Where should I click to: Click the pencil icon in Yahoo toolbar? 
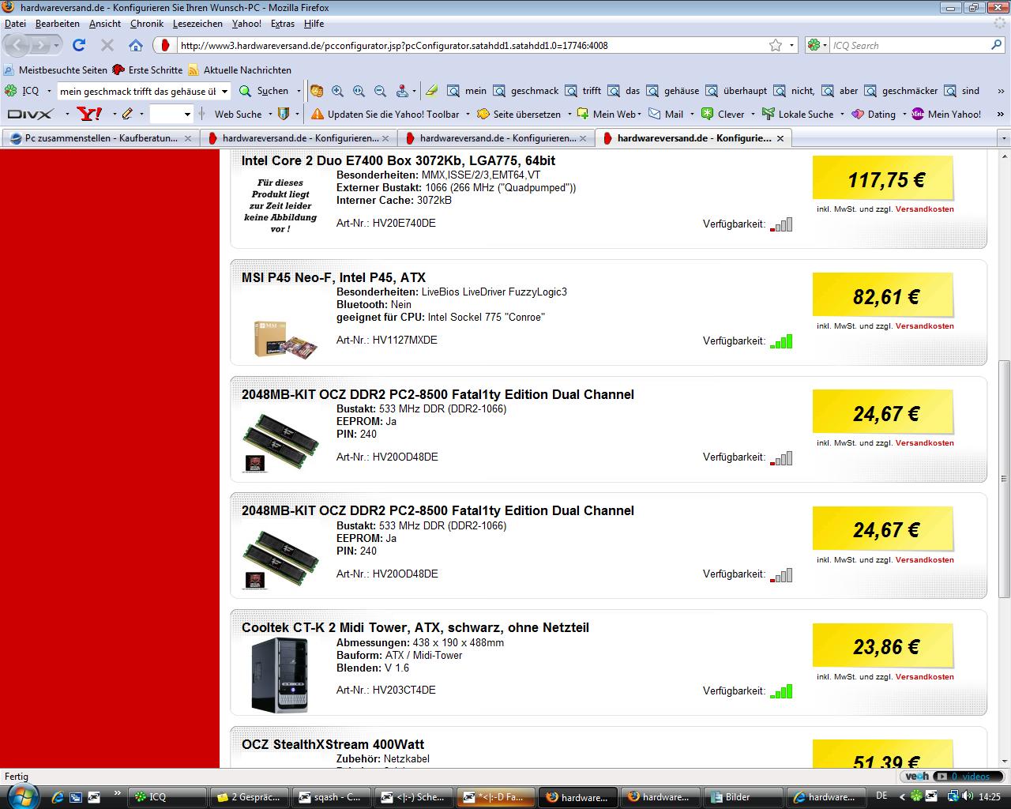(127, 114)
